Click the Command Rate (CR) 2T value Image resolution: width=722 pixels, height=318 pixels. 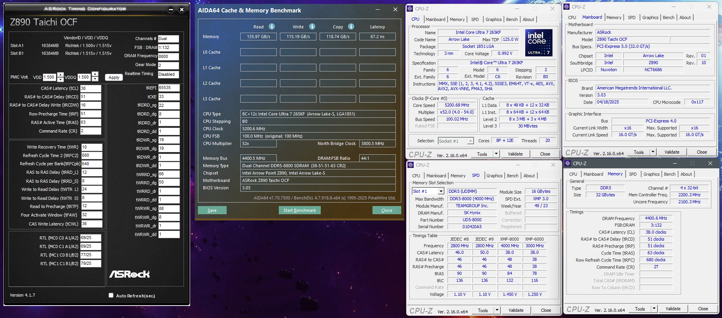pyautogui.click(x=656, y=267)
